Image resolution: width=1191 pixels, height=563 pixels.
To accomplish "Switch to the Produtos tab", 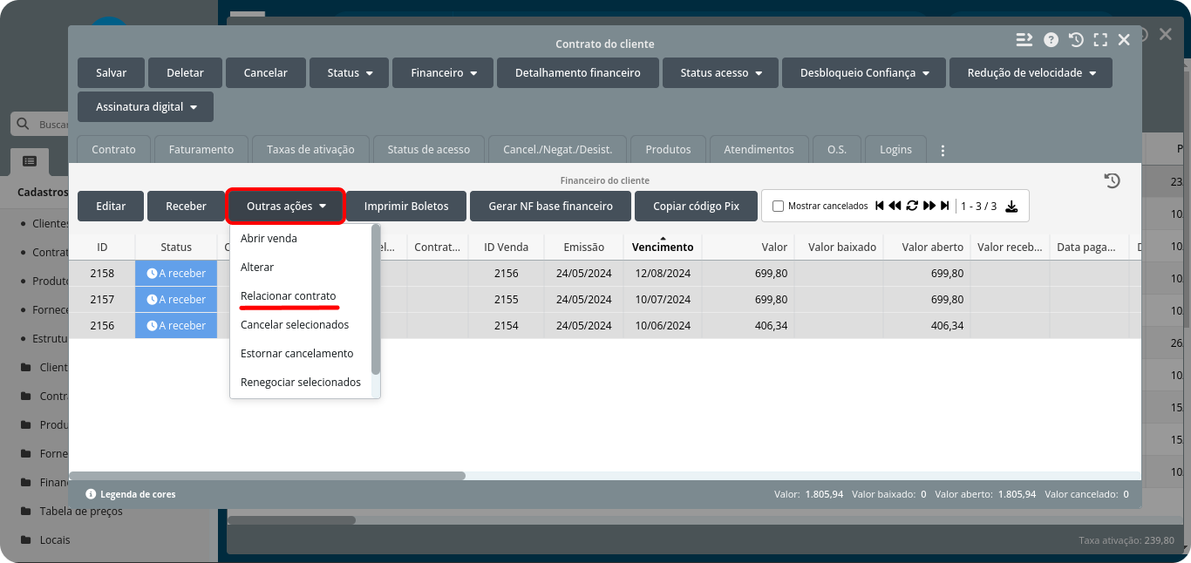I will 668,150.
